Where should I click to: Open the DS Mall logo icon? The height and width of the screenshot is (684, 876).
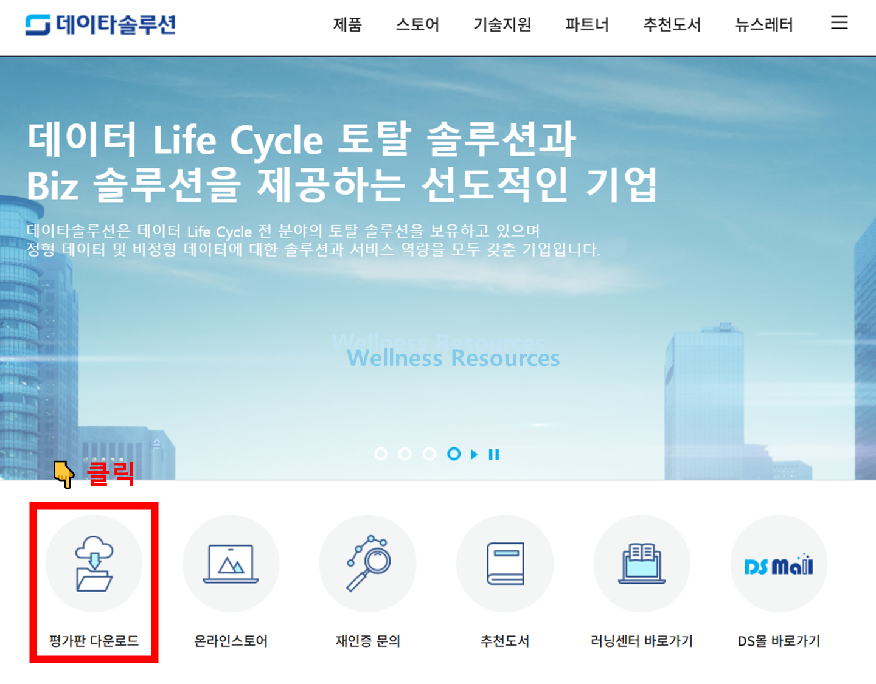coord(779,564)
